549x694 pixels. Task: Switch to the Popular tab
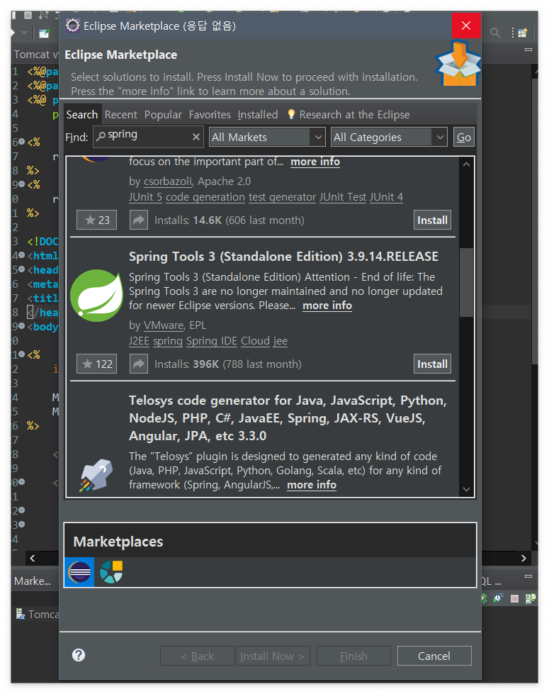pos(163,115)
